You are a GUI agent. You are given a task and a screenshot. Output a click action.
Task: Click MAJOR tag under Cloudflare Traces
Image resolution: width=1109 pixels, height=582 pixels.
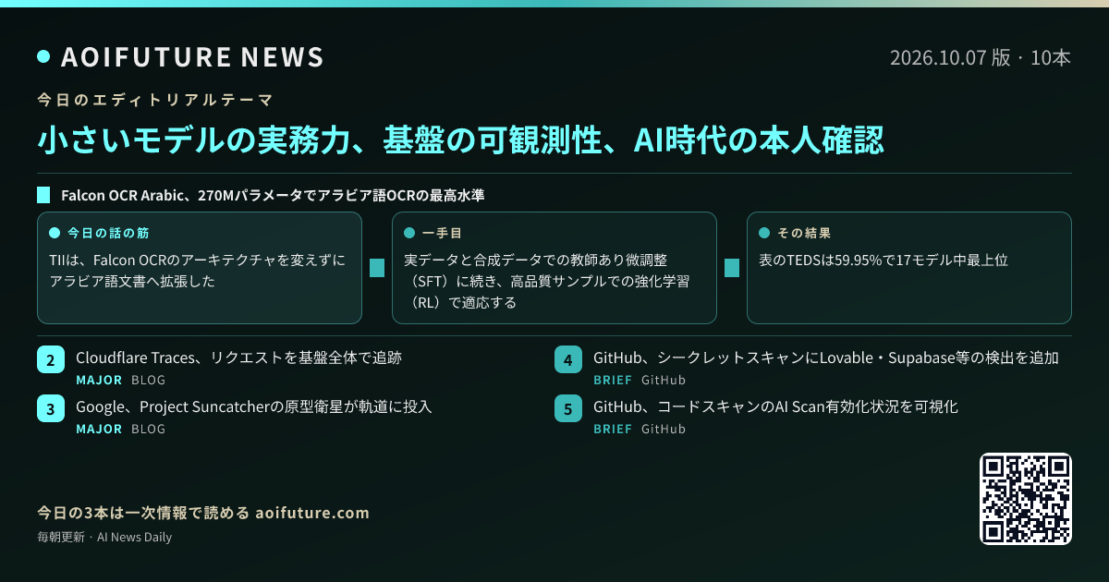pyautogui.click(x=99, y=380)
